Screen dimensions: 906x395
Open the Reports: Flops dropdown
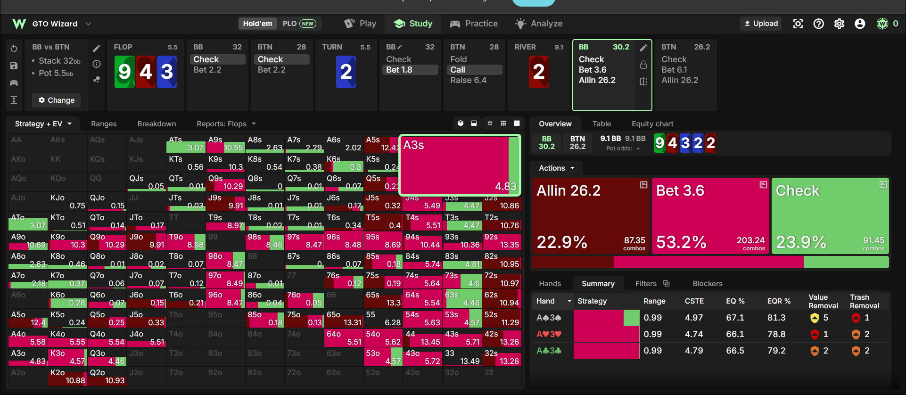[x=226, y=123]
